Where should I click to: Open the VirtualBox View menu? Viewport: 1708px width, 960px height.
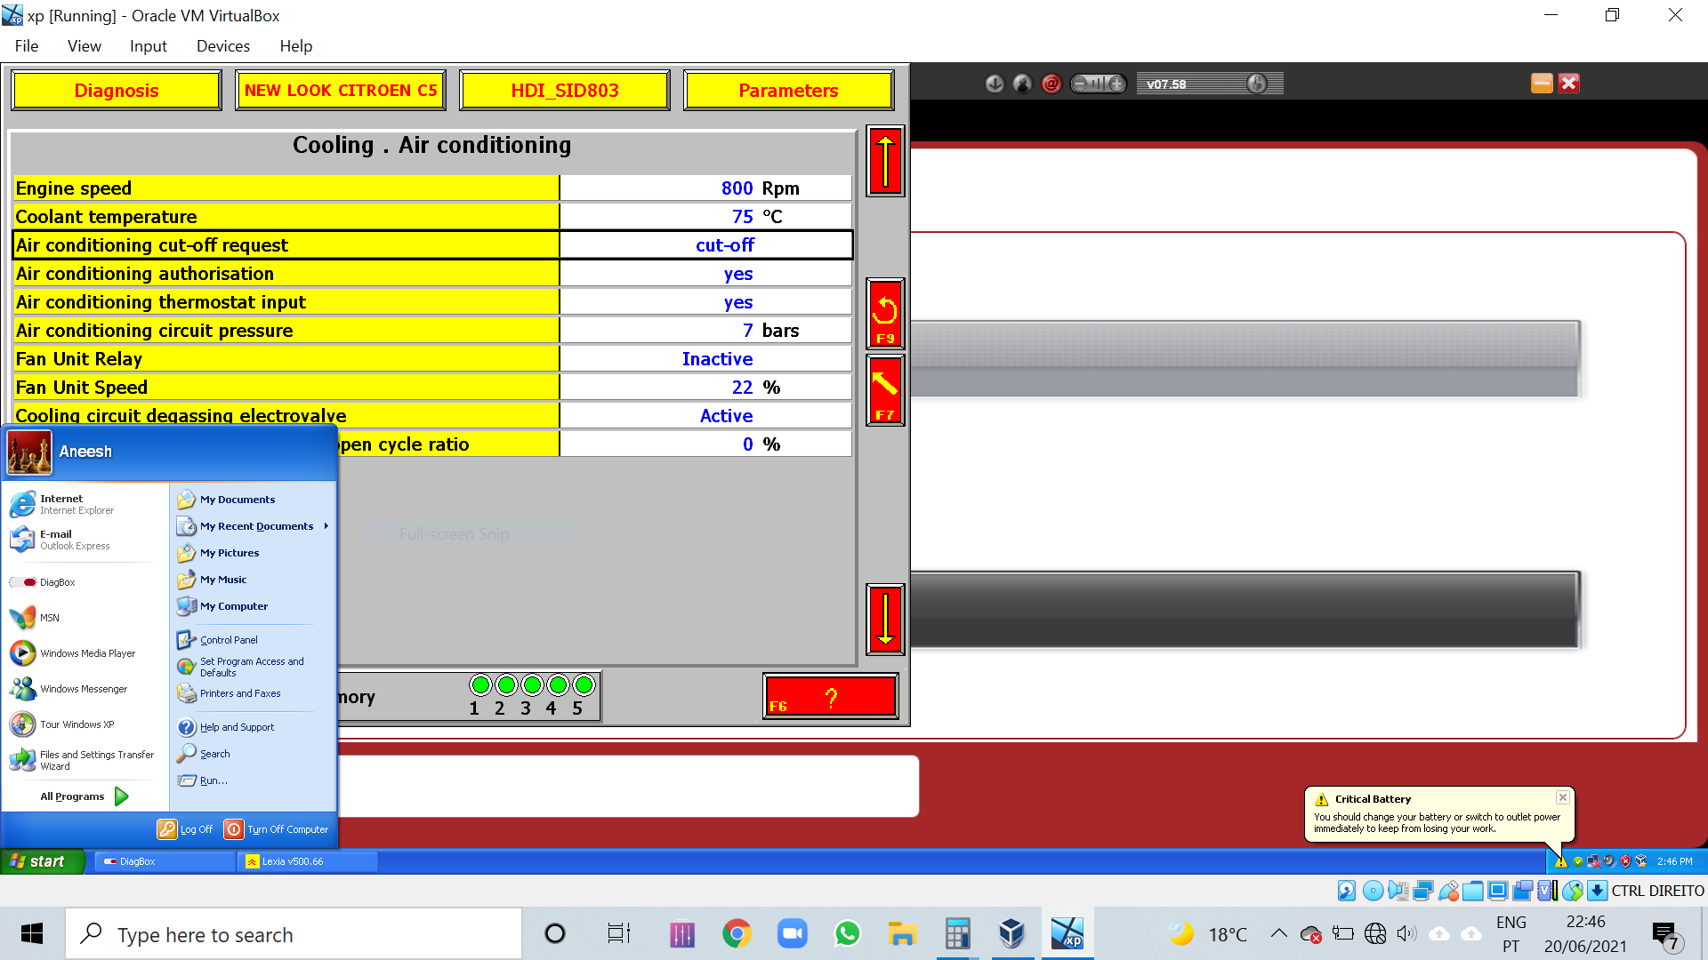coord(85,46)
